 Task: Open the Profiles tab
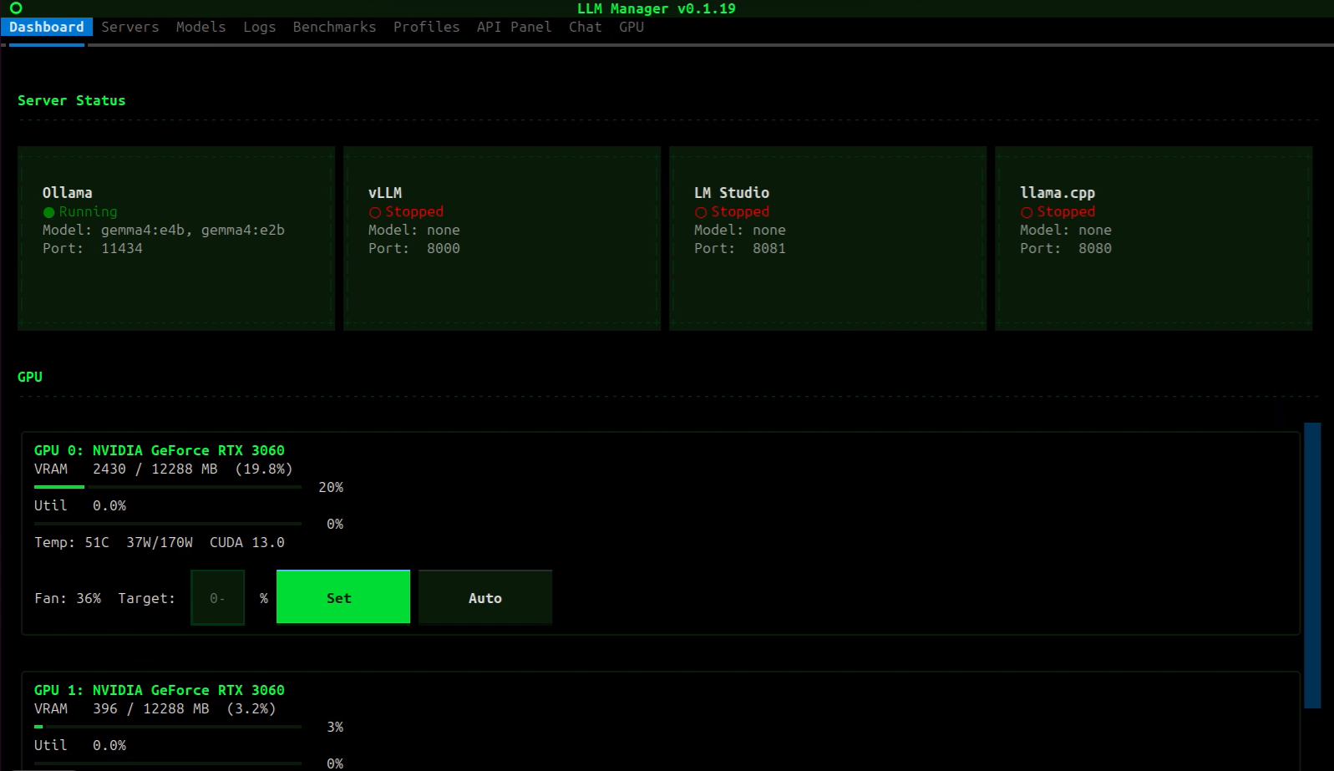tap(426, 27)
